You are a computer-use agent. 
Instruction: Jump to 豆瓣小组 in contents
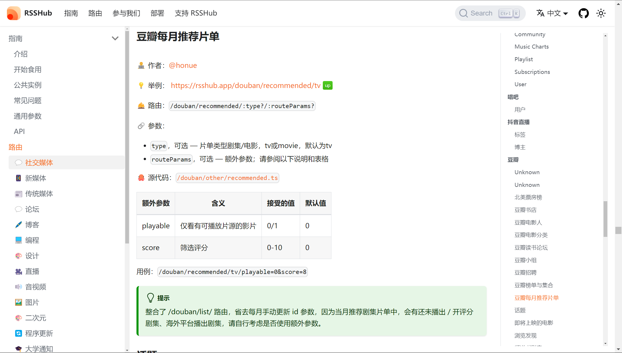526,260
